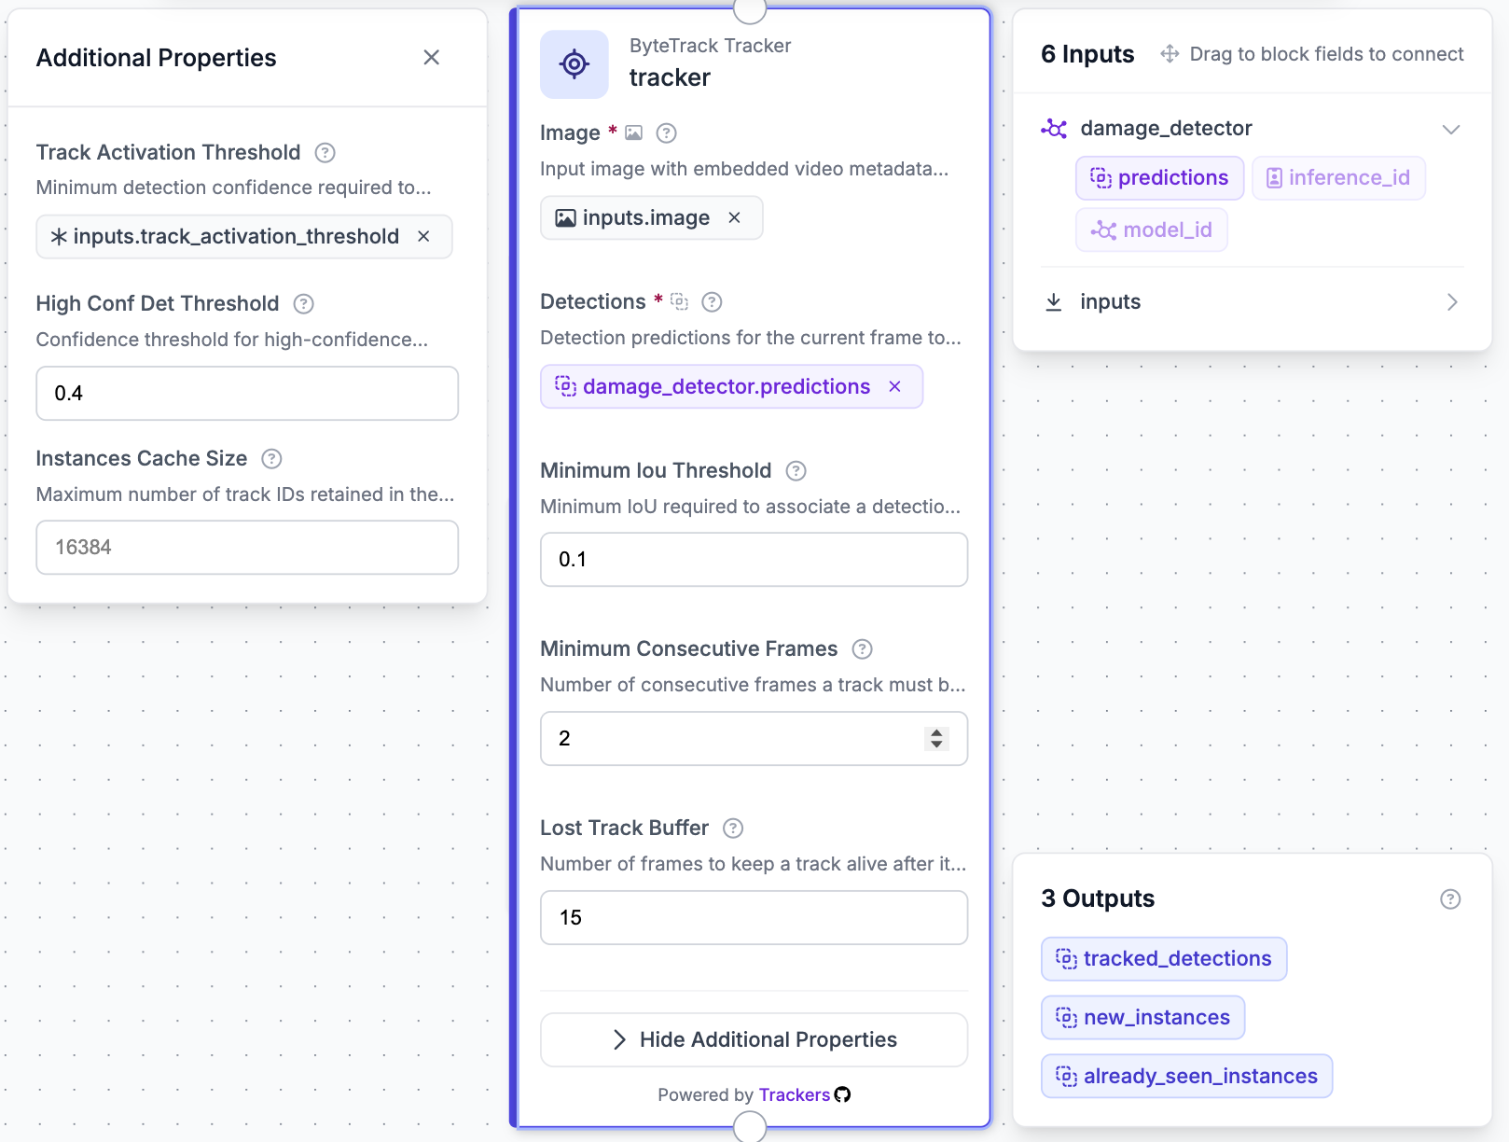The width and height of the screenshot is (1509, 1142).
Task: Click the 'ByteTrack Tracker' title text
Action: [x=710, y=46]
